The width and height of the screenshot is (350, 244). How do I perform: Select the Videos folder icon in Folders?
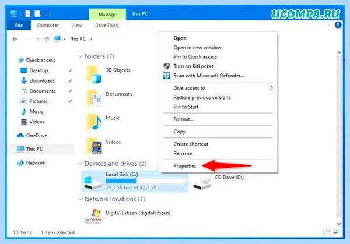[94, 146]
